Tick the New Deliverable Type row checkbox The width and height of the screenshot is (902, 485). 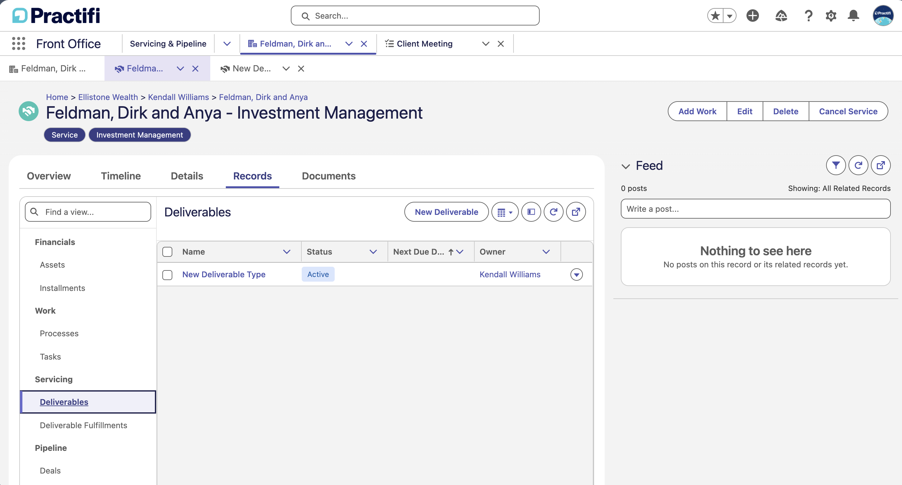coord(167,275)
